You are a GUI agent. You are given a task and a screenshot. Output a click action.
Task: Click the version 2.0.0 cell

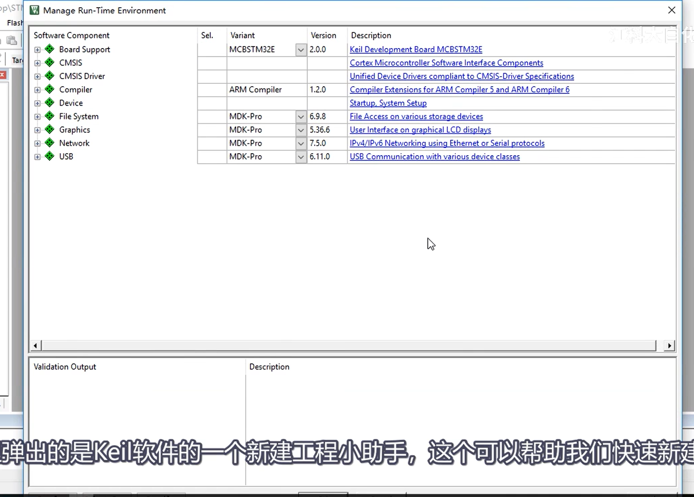[327, 50]
